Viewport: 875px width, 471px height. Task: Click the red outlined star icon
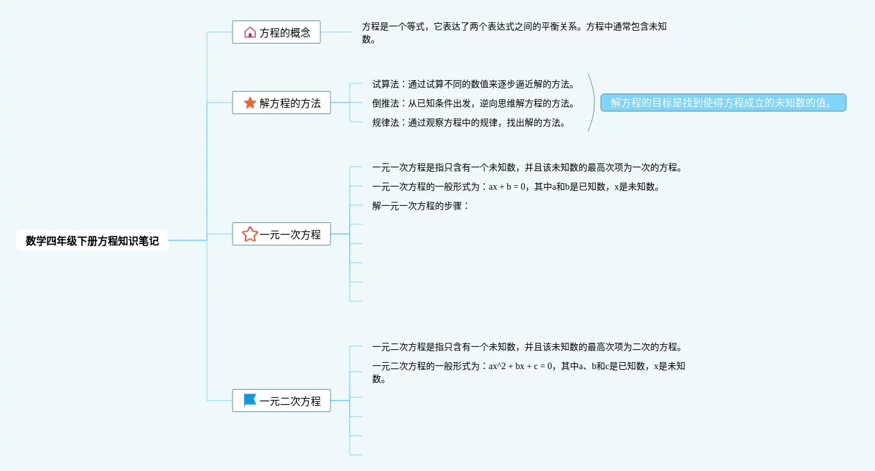[x=250, y=235]
